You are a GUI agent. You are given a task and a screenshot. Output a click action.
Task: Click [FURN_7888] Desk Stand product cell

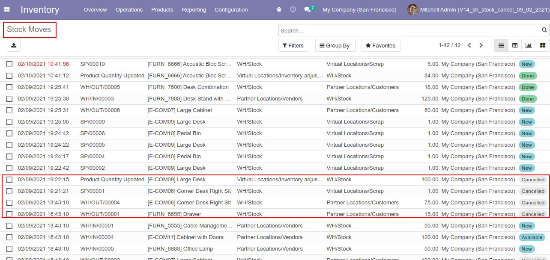click(x=190, y=99)
